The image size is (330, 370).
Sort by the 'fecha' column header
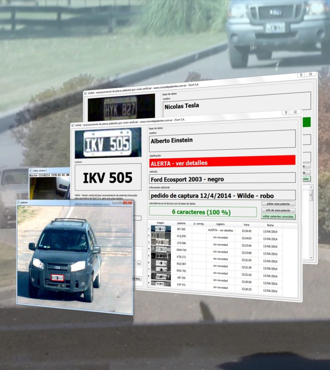(270, 225)
